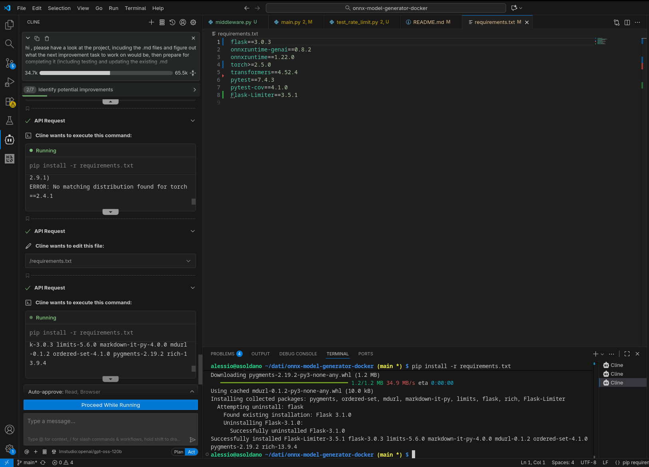Click the token usage progress bar
The height and width of the screenshot is (467, 649).
[106, 73]
